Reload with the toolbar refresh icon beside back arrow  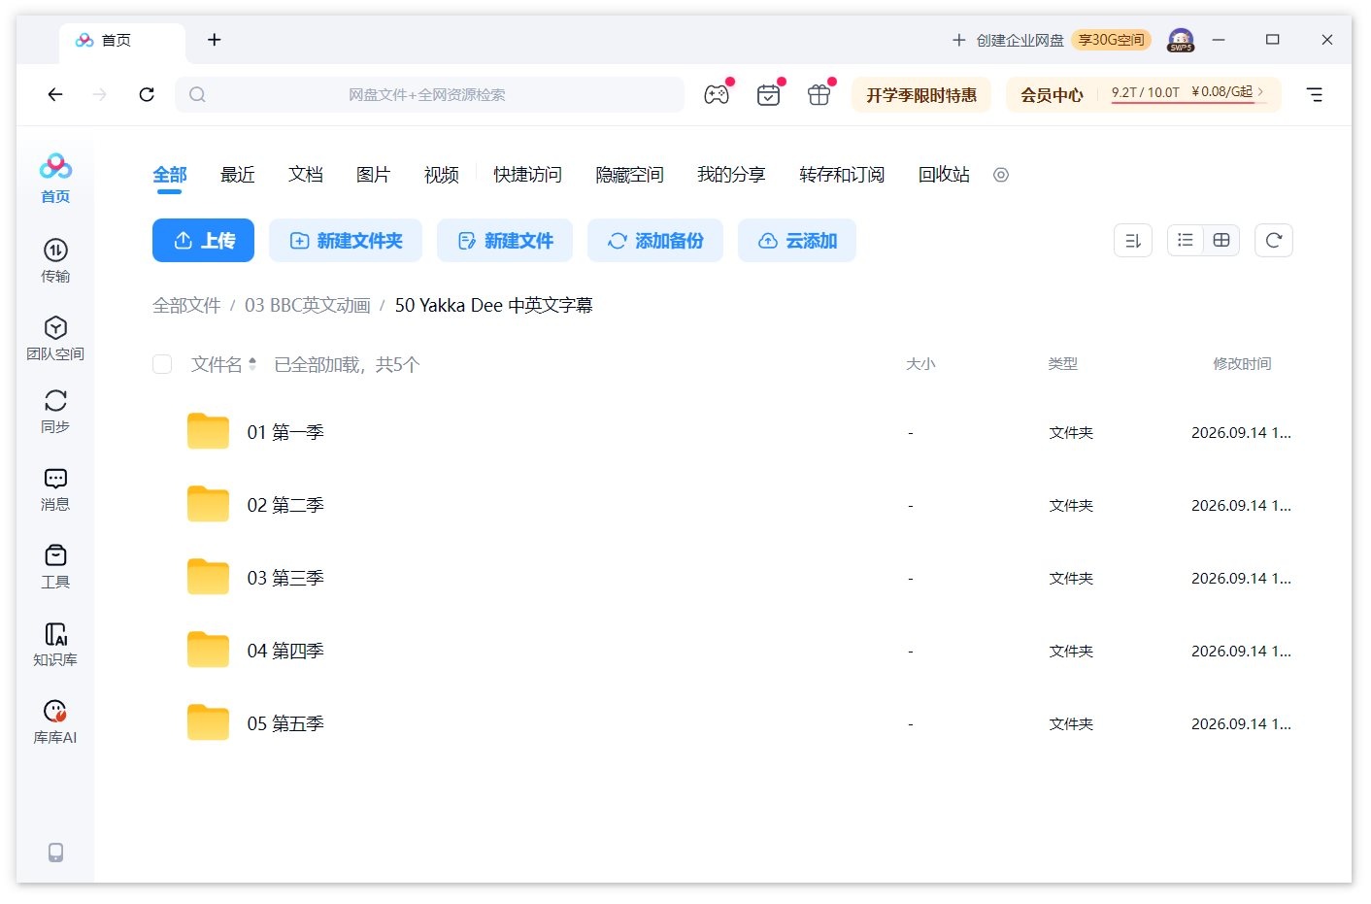pos(147,94)
